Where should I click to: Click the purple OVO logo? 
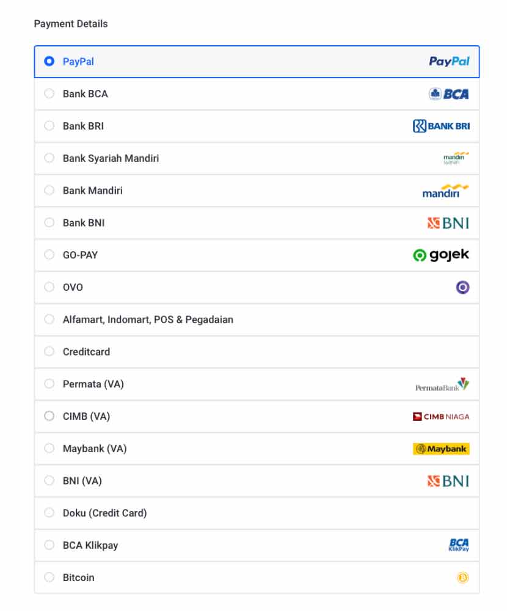462,287
